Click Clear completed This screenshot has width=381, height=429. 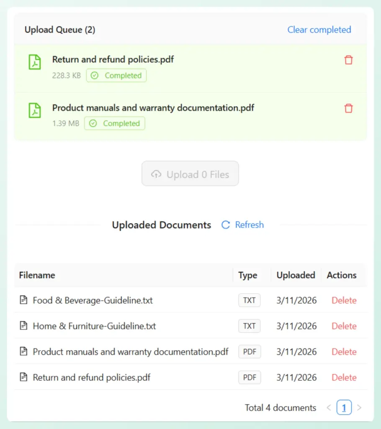[319, 30]
